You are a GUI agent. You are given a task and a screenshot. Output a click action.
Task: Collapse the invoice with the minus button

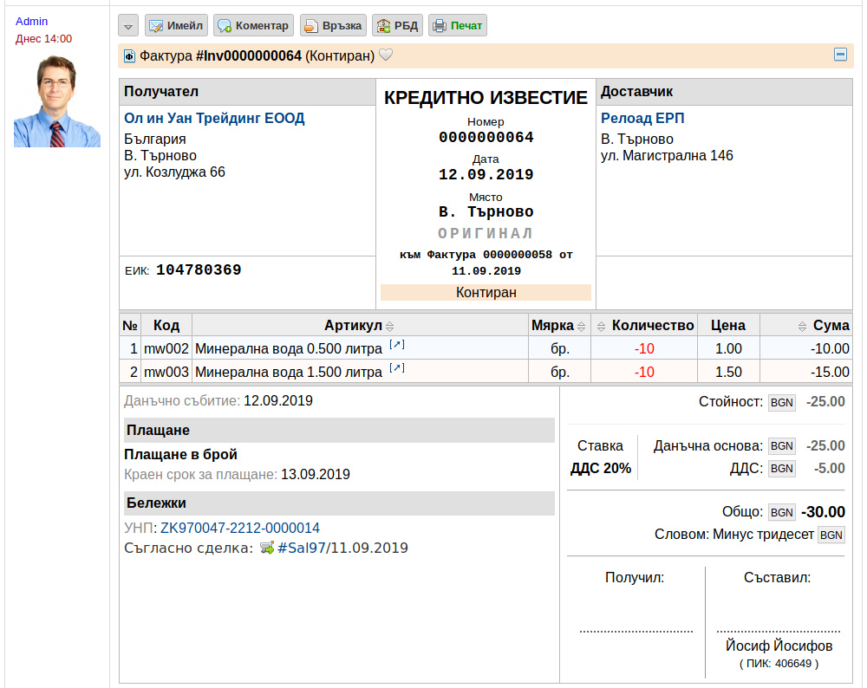840,54
